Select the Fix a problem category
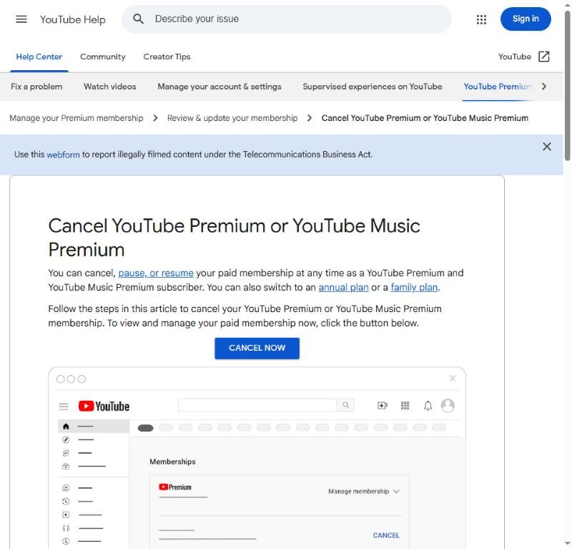Image resolution: width=572 pixels, height=549 pixels. [36, 87]
